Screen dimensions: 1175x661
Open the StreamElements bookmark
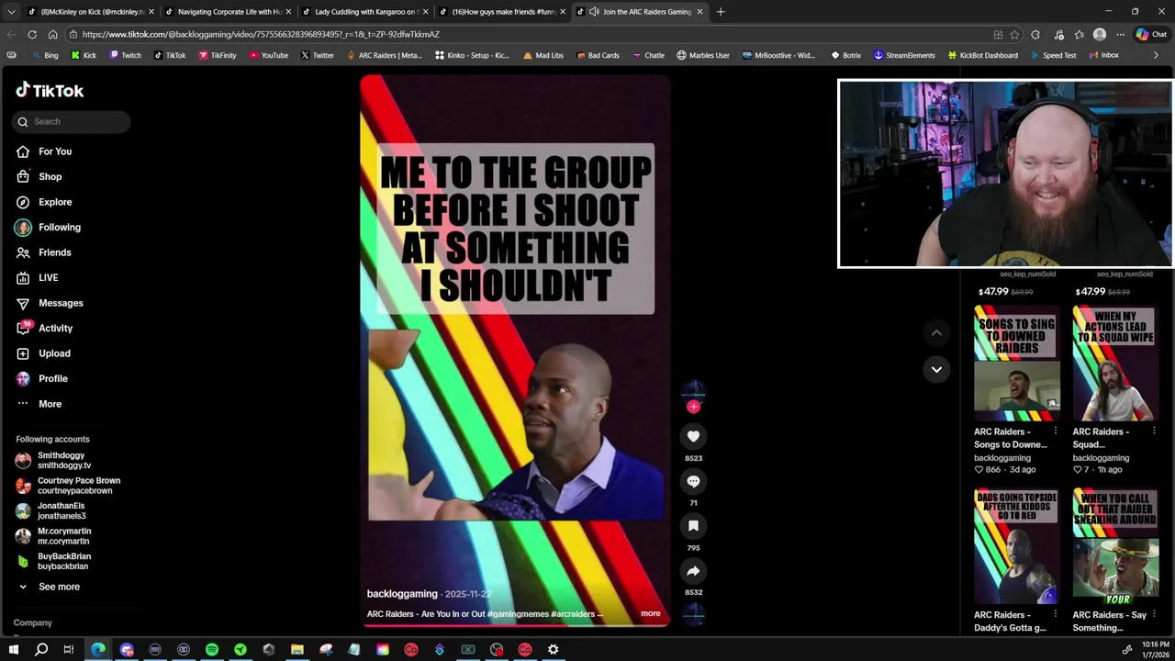[904, 55]
